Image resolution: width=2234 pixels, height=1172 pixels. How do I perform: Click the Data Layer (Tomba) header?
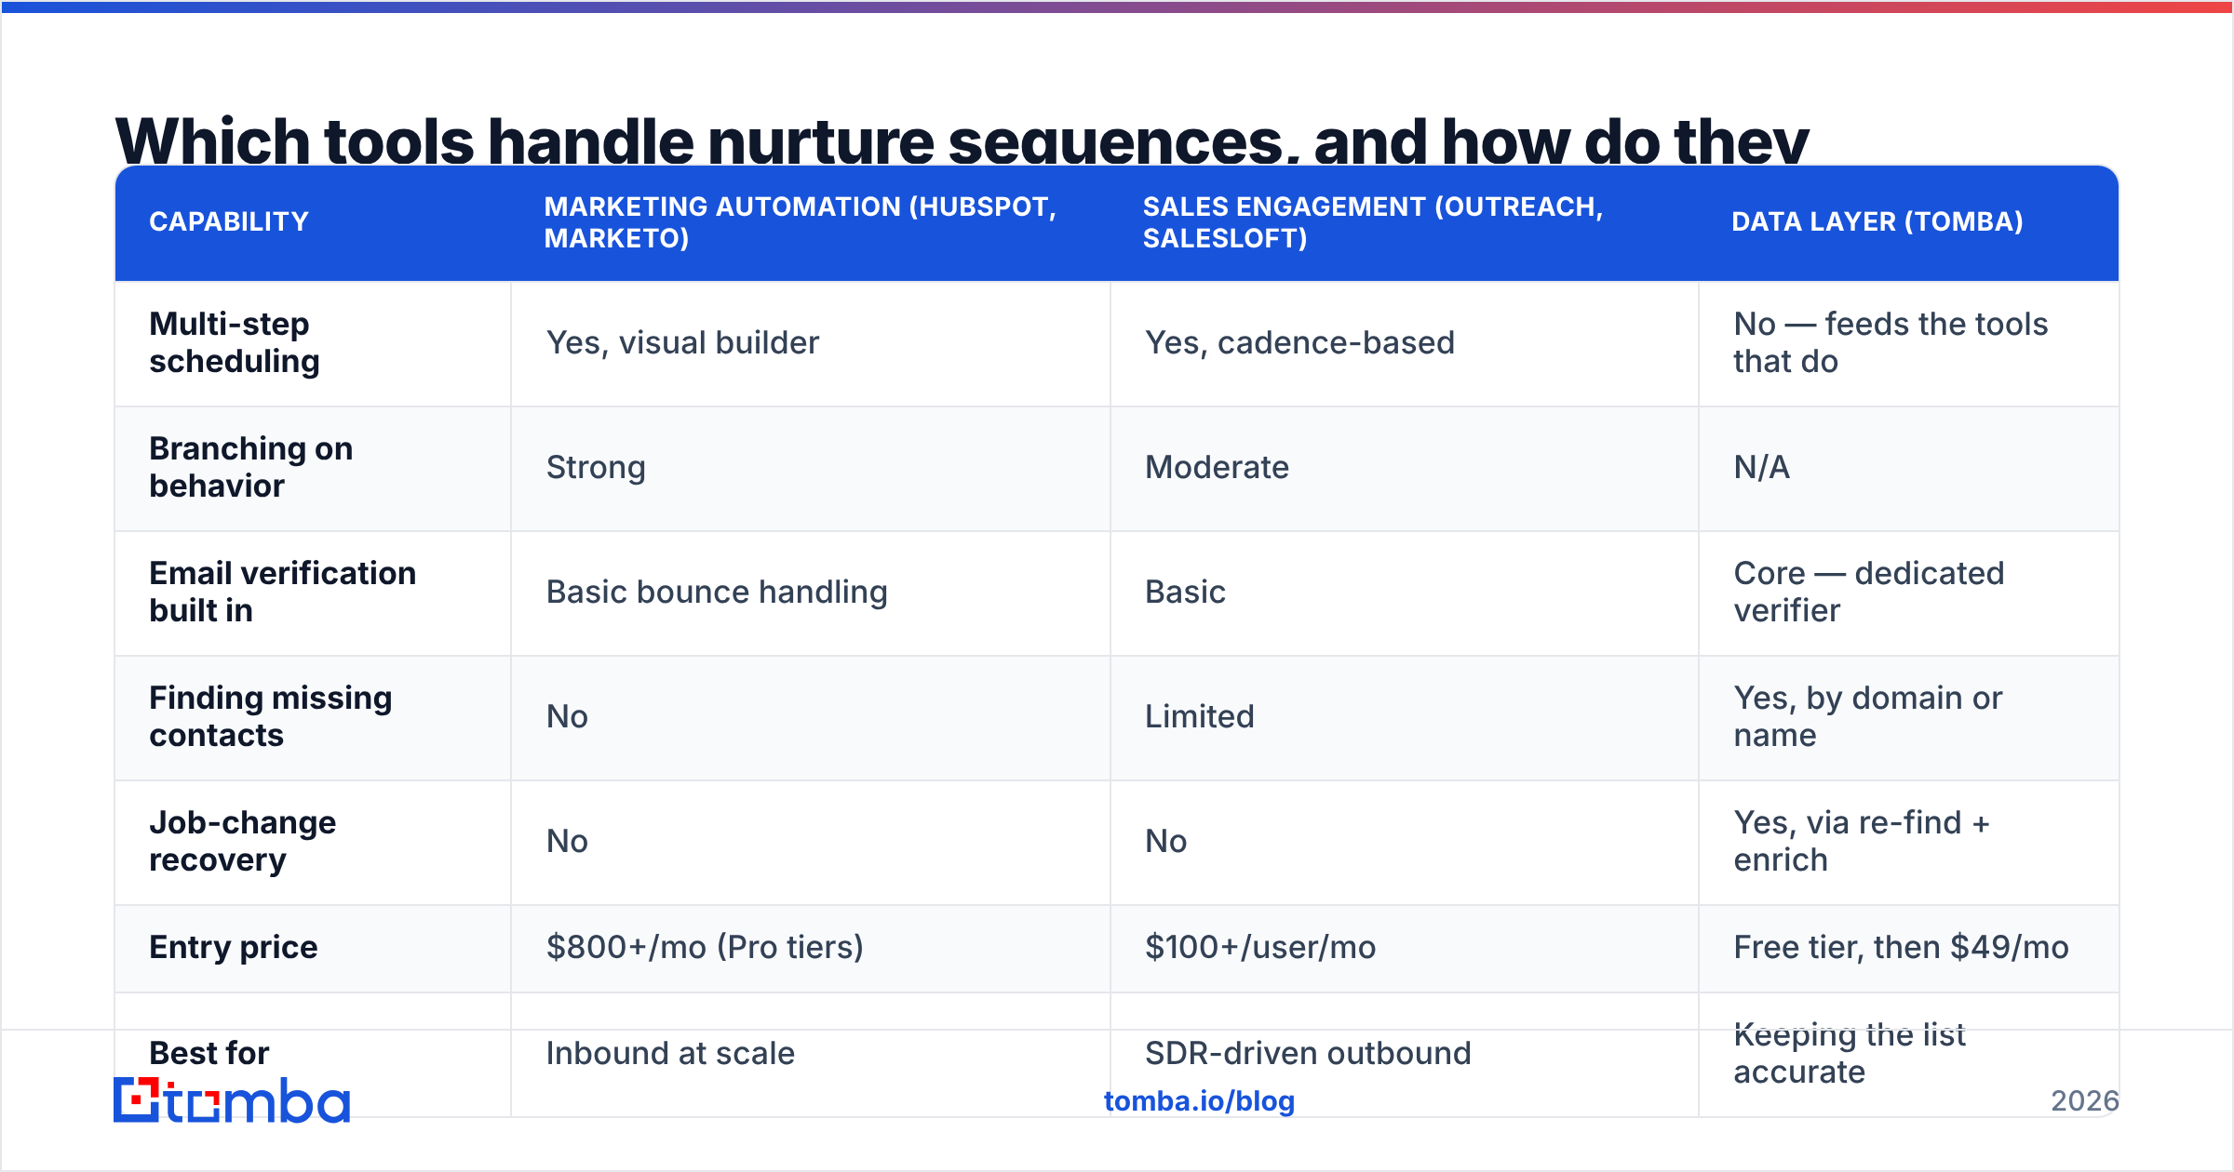point(1877,221)
